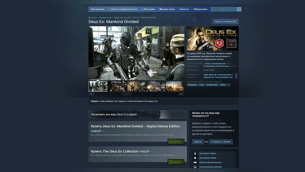The width and height of the screenshot is (305, 172).
Task: Click the single-player person icon
Action: pyautogui.click(x=195, y=153)
